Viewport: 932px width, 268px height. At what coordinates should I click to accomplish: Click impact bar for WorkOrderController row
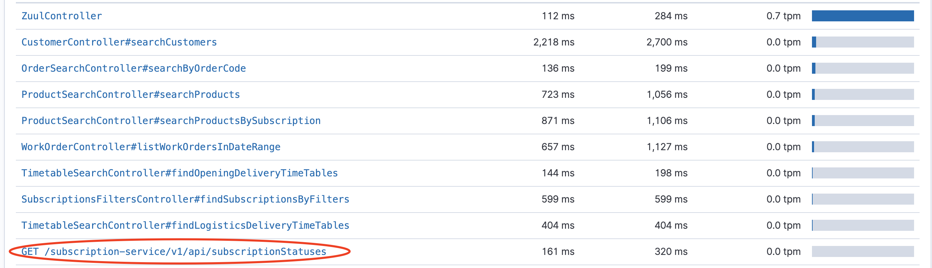coord(863,147)
